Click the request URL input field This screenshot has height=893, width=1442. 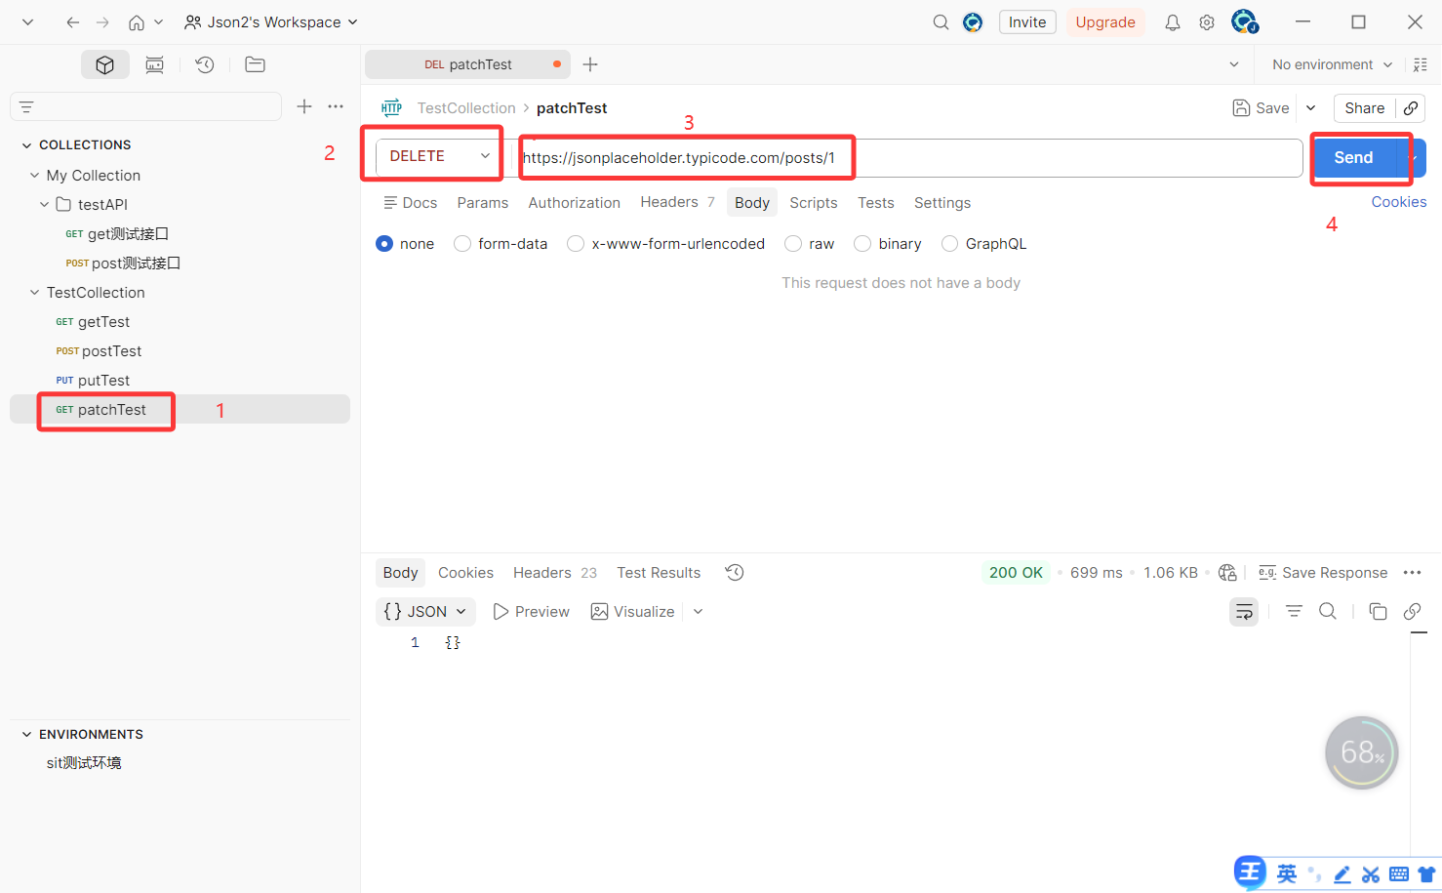tap(907, 158)
